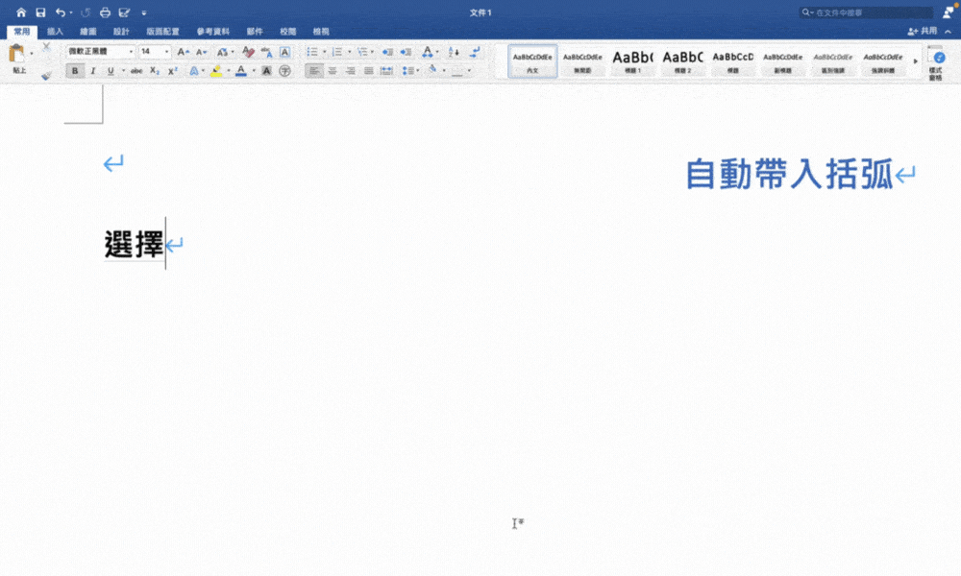The image size is (961, 576).
Task: Open Asian layout A icon
Action: point(428,52)
